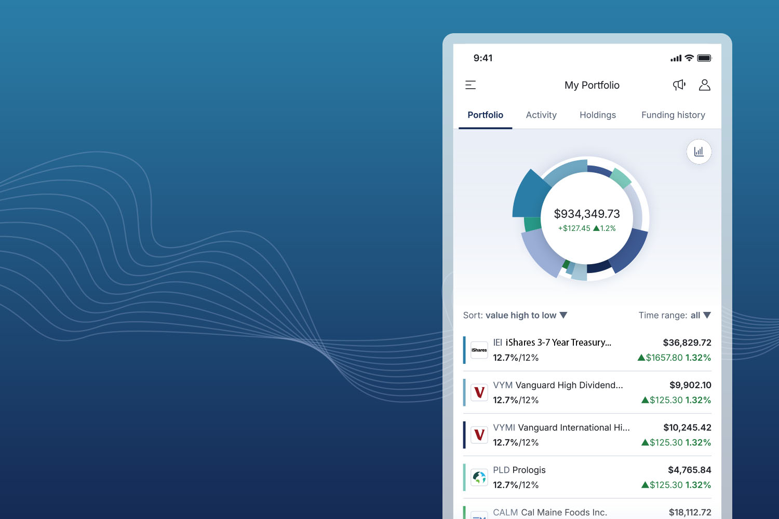Tap the VYM Vanguard logo
779x519 pixels.
point(479,392)
